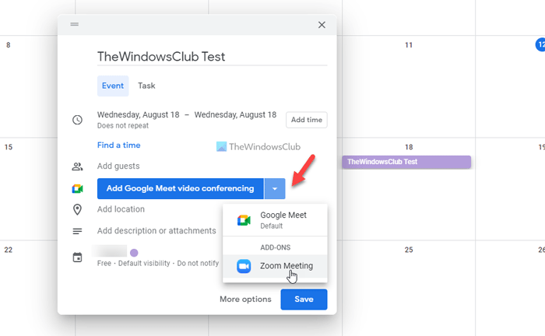Image resolution: width=545 pixels, height=336 pixels.
Task: Open the Default visibility setting
Action: [144, 263]
